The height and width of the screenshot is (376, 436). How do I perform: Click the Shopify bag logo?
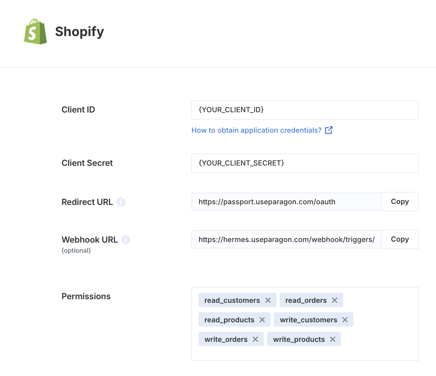click(x=35, y=32)
